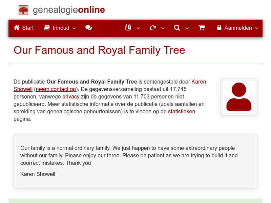The height and width of the screenshot is (203, 271).
Task: Click the privacy link
Action: coord(71,96)
